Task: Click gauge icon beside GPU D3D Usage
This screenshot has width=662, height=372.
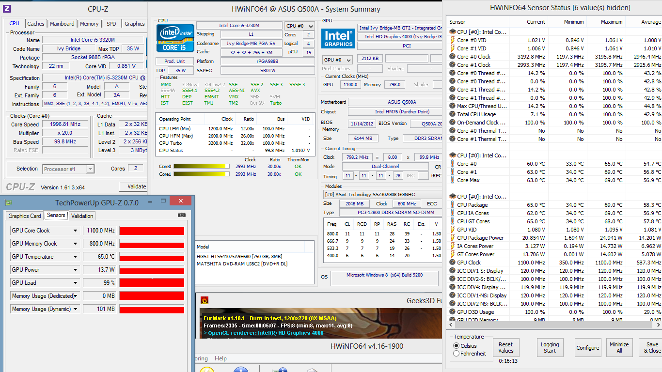Action: 453,312
